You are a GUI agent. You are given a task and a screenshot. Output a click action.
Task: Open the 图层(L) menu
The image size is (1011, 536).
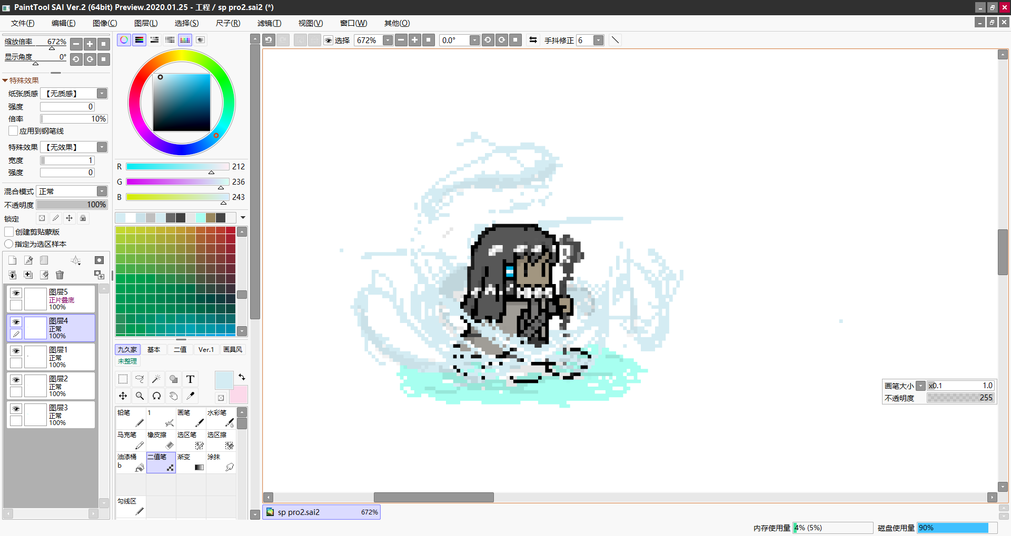point(146,23)
